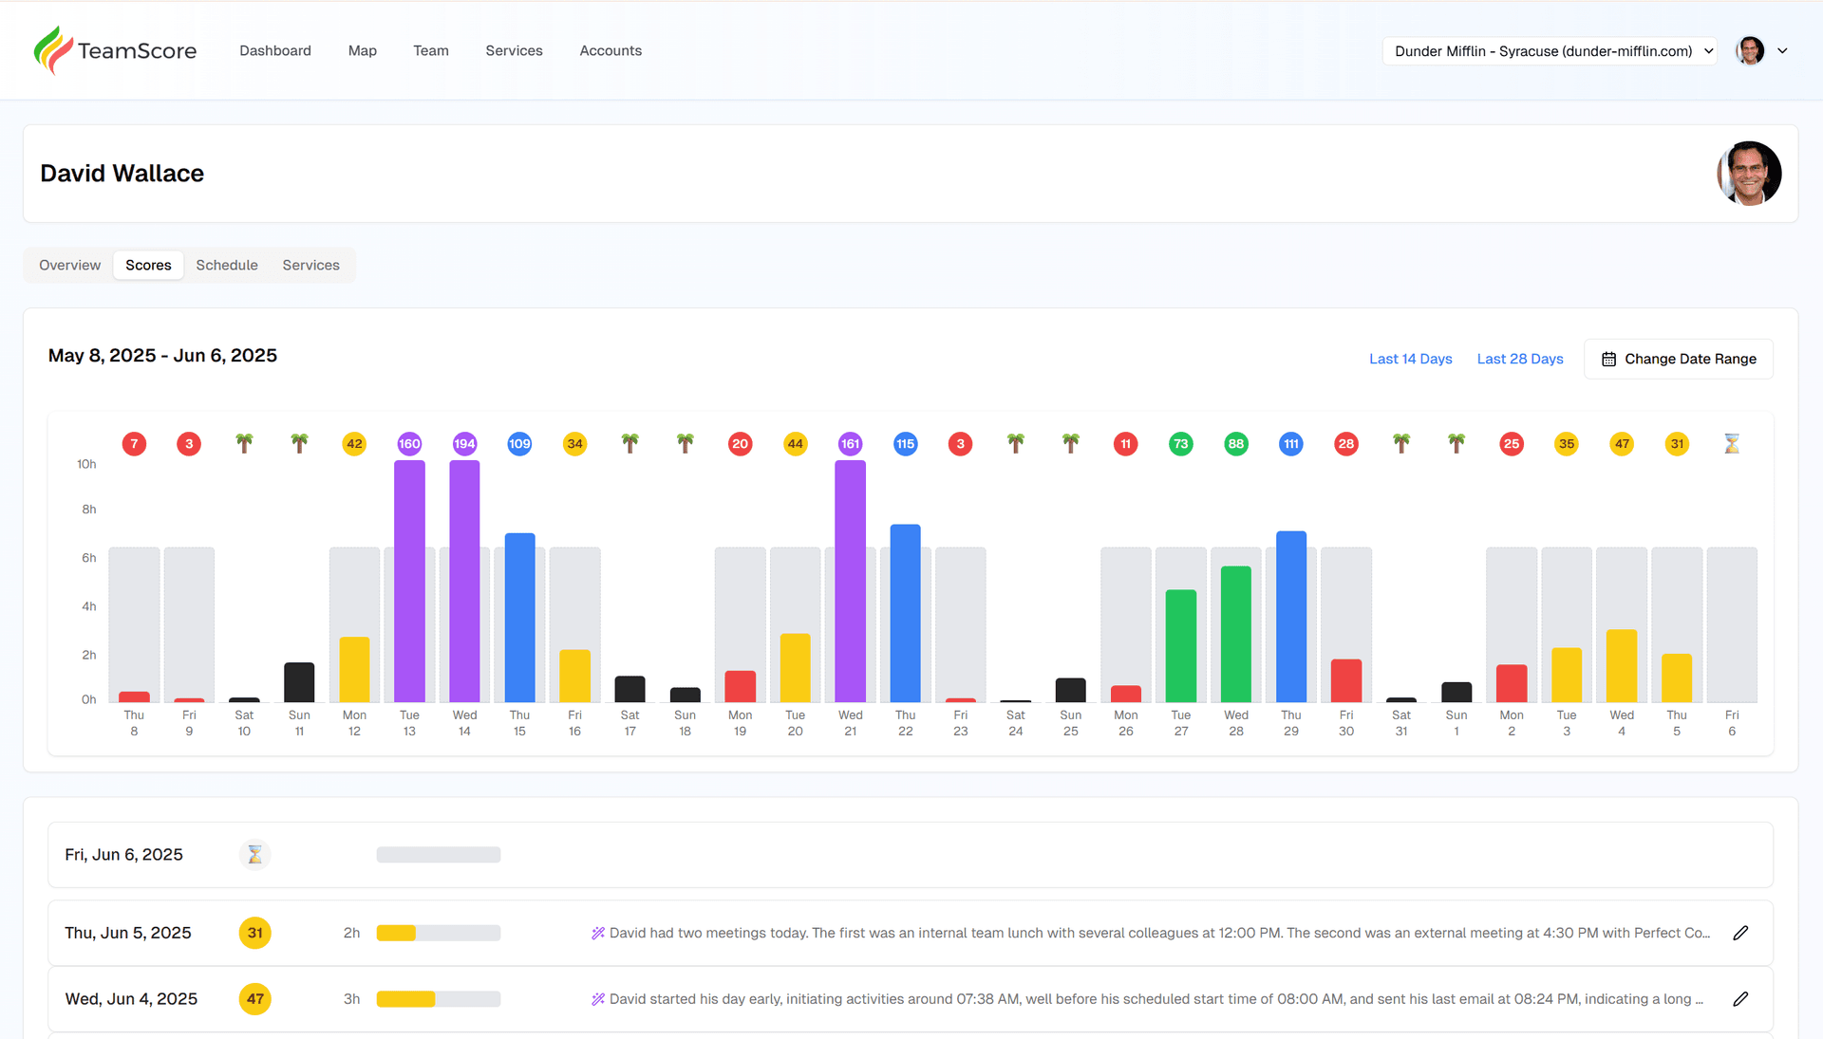
Task: Open the Map navigation item
Action: pos(362,50)
